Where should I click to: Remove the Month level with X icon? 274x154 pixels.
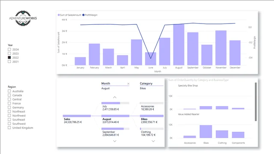coord(128,84)
